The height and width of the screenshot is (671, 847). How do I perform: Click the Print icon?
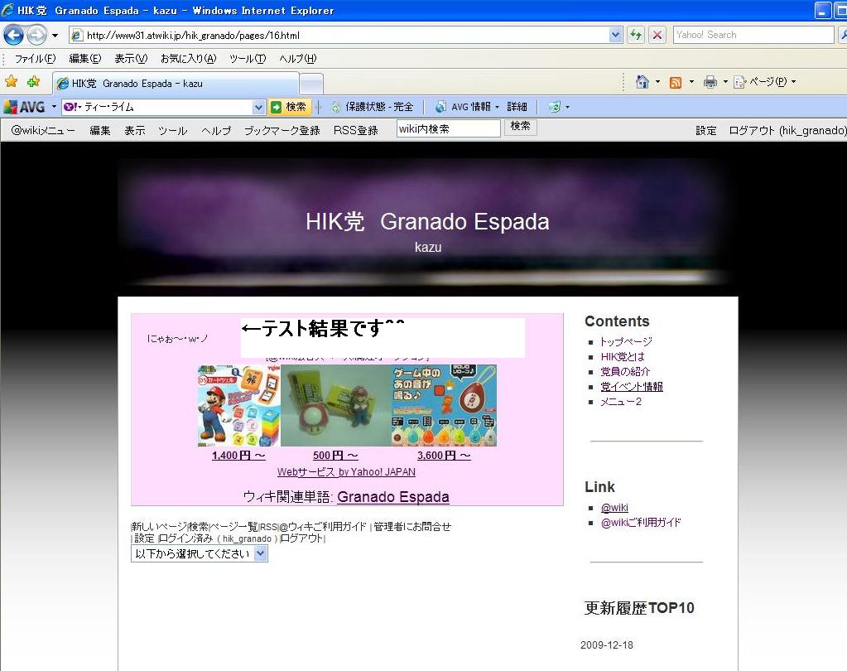click(x=710, y=82)
